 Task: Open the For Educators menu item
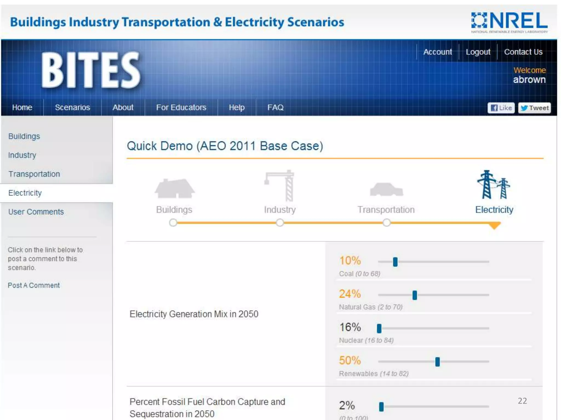(x=181, y=107)
